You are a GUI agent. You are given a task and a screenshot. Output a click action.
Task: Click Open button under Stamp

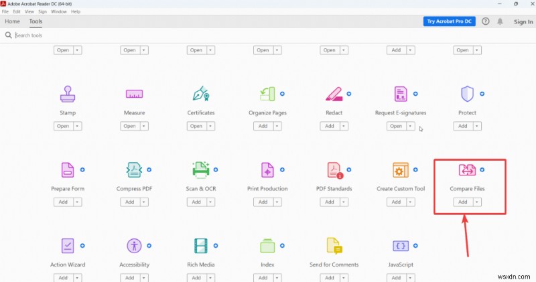tap(63, 126)
